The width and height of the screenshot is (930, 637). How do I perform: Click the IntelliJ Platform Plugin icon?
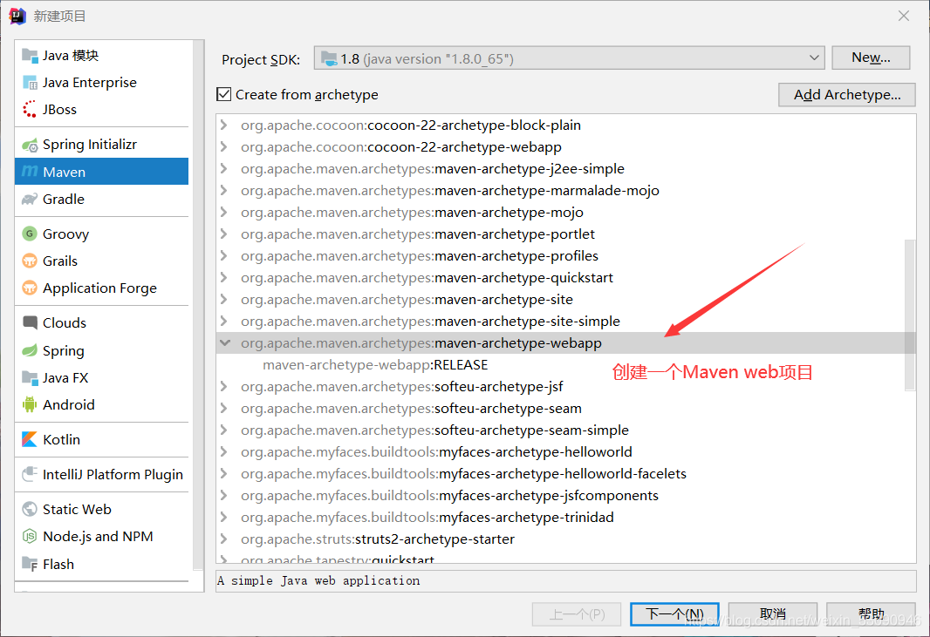coord(30,474)
